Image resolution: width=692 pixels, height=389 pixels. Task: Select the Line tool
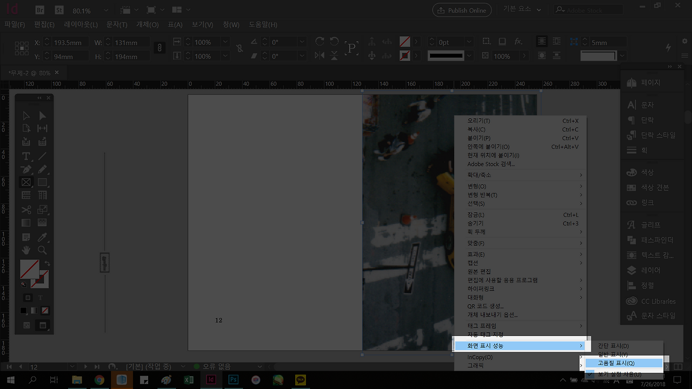(x=42, y=156)
